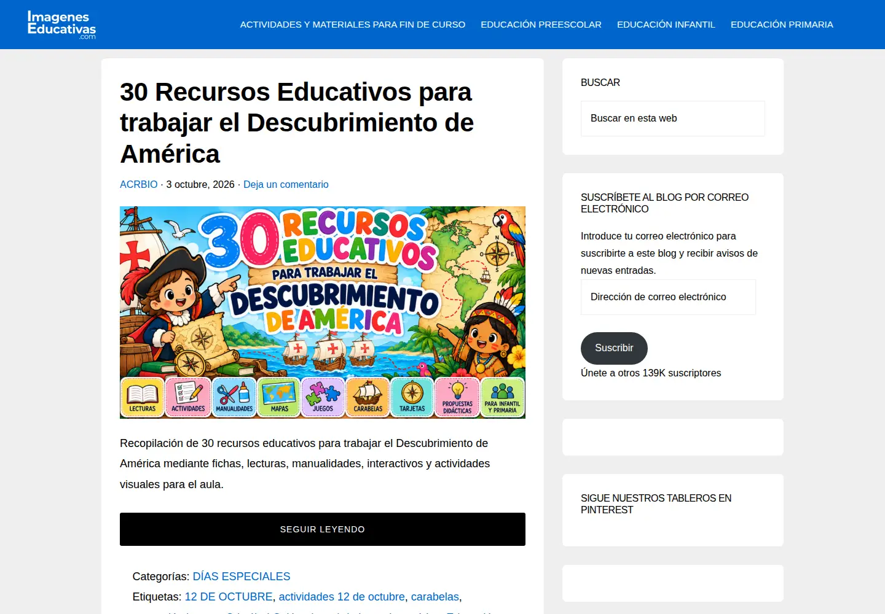Open the DÍAS ESPECIALES category link
The width and height of the screenshot is (885, 614).
(x=242, y=577)
